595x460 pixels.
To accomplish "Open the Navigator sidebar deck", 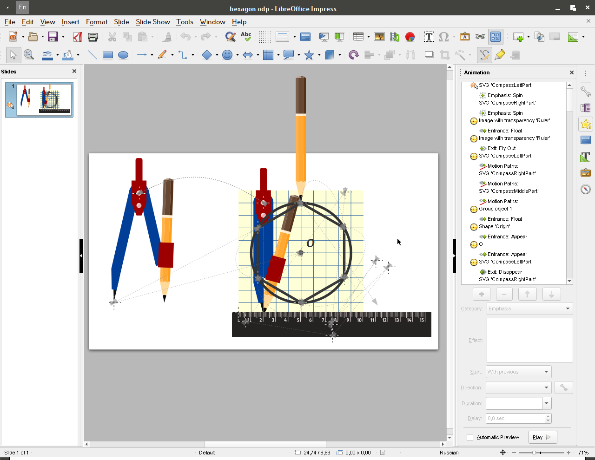I will point(586,189).
